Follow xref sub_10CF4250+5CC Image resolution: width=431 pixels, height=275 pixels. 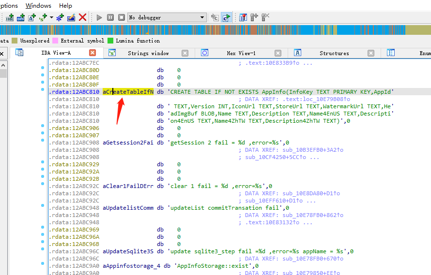[276, 157]
